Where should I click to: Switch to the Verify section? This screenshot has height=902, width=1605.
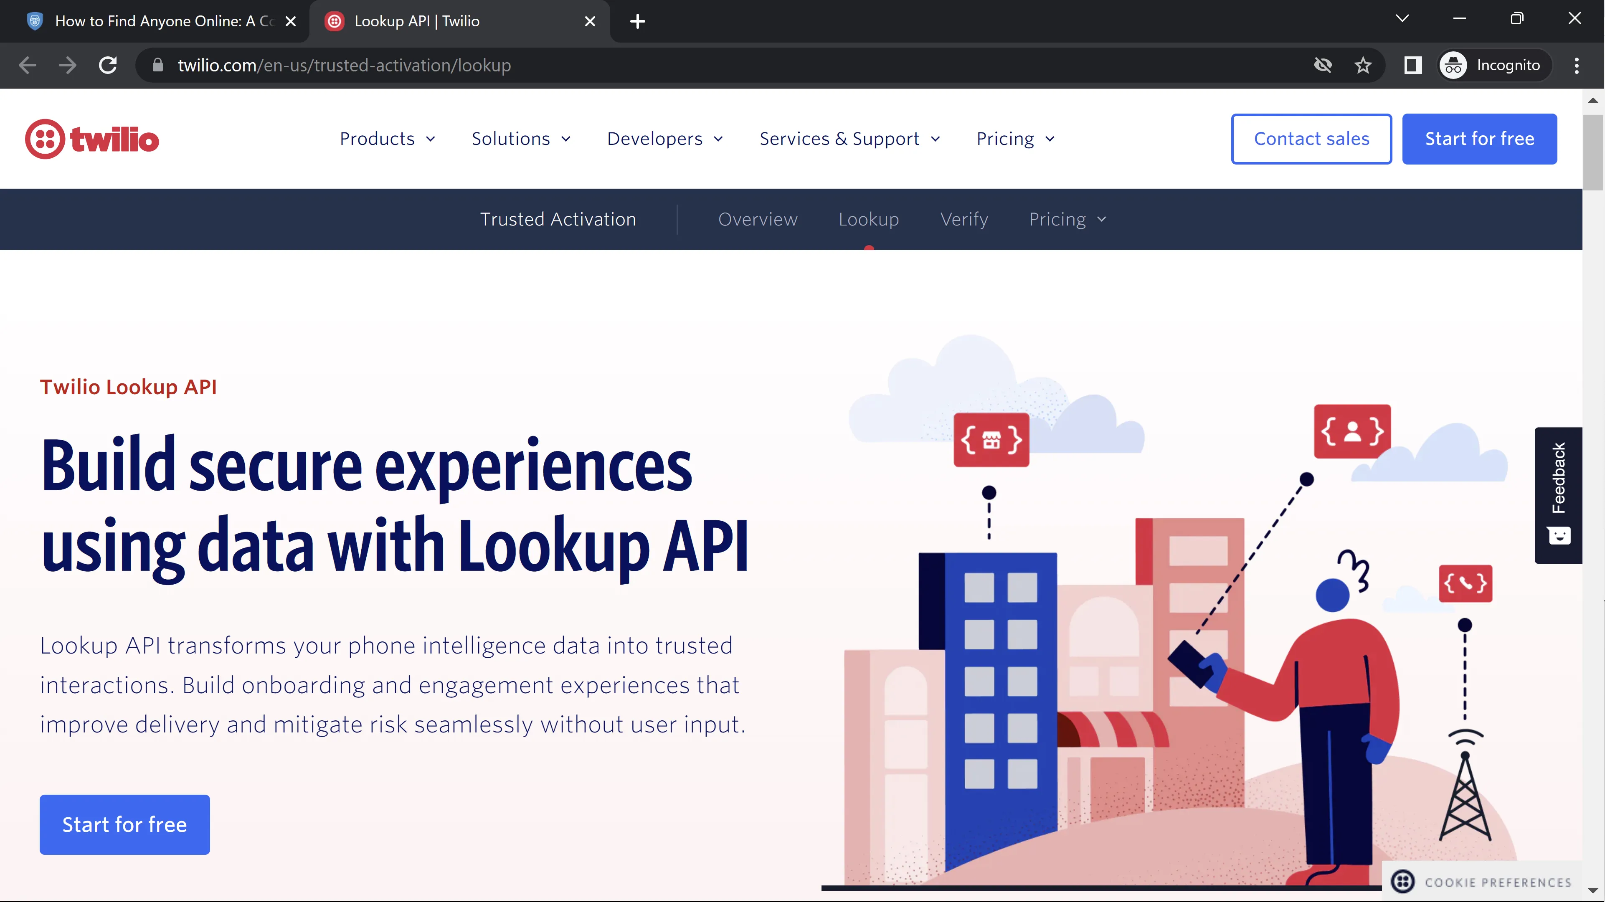(x=964, y=219)
